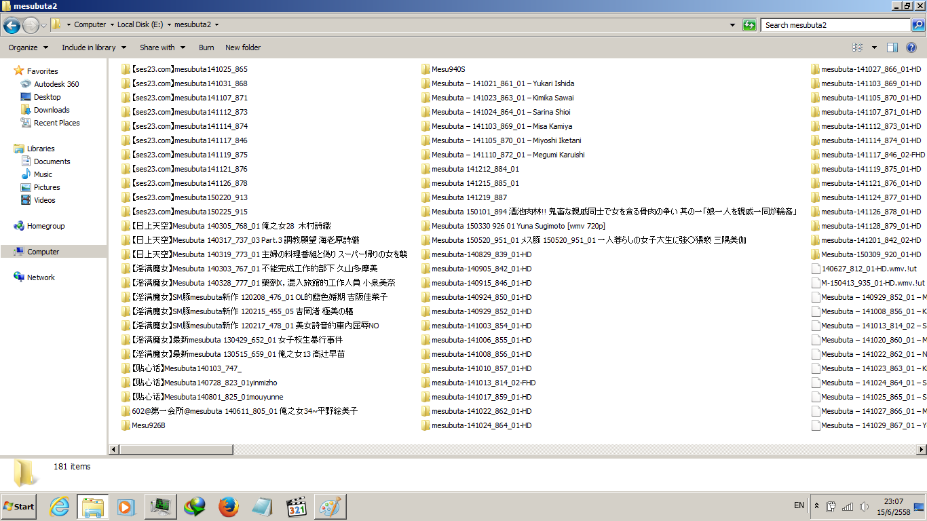This screenshot has width=927, height=521.
Task: Open the Documents library
Action: [x=52, y=161]
